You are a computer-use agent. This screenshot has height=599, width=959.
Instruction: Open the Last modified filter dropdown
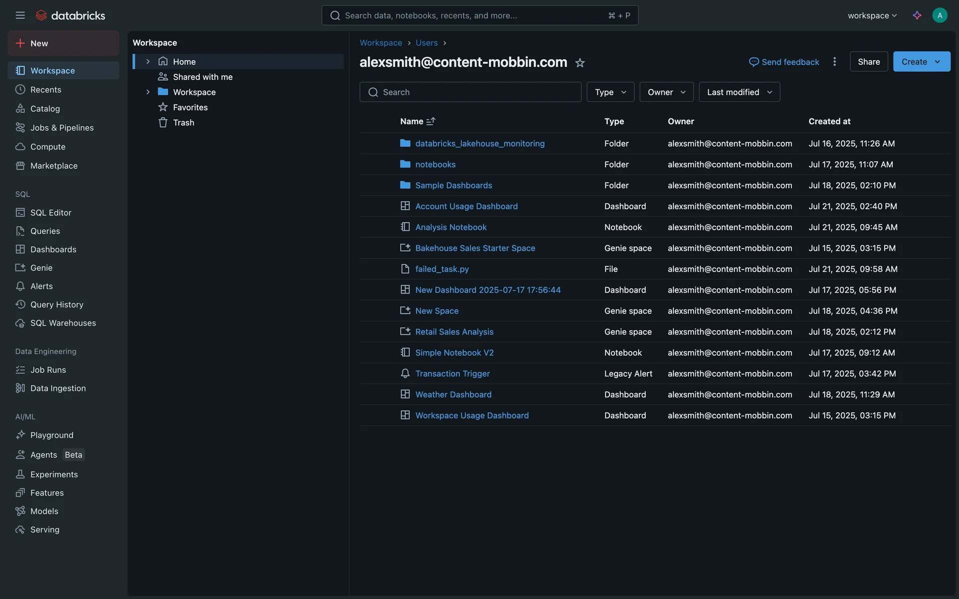(x=739, y=92)
